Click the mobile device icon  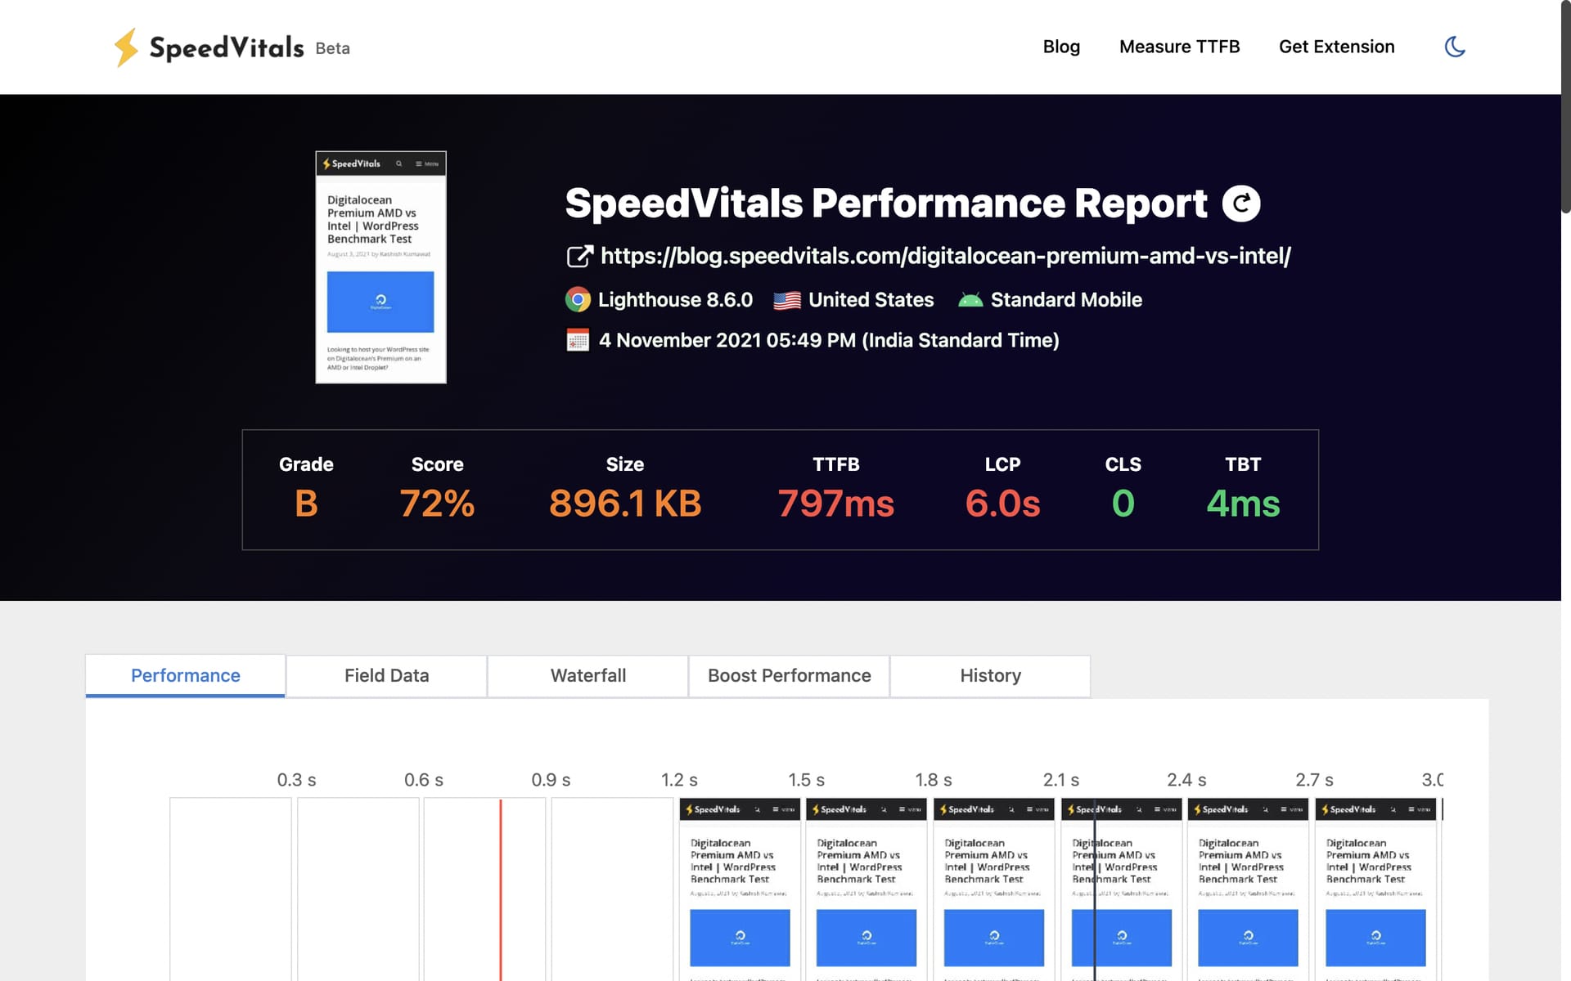(970, 298)
